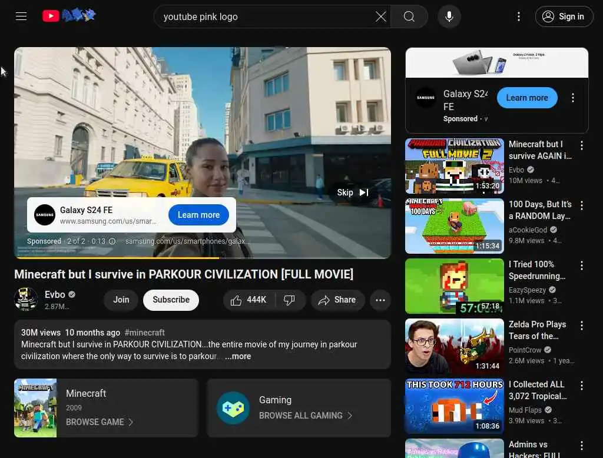Open options for Zelda Pro Plays video
The height and width of the screenshot is (458, 603).
(x=581, y=326)
